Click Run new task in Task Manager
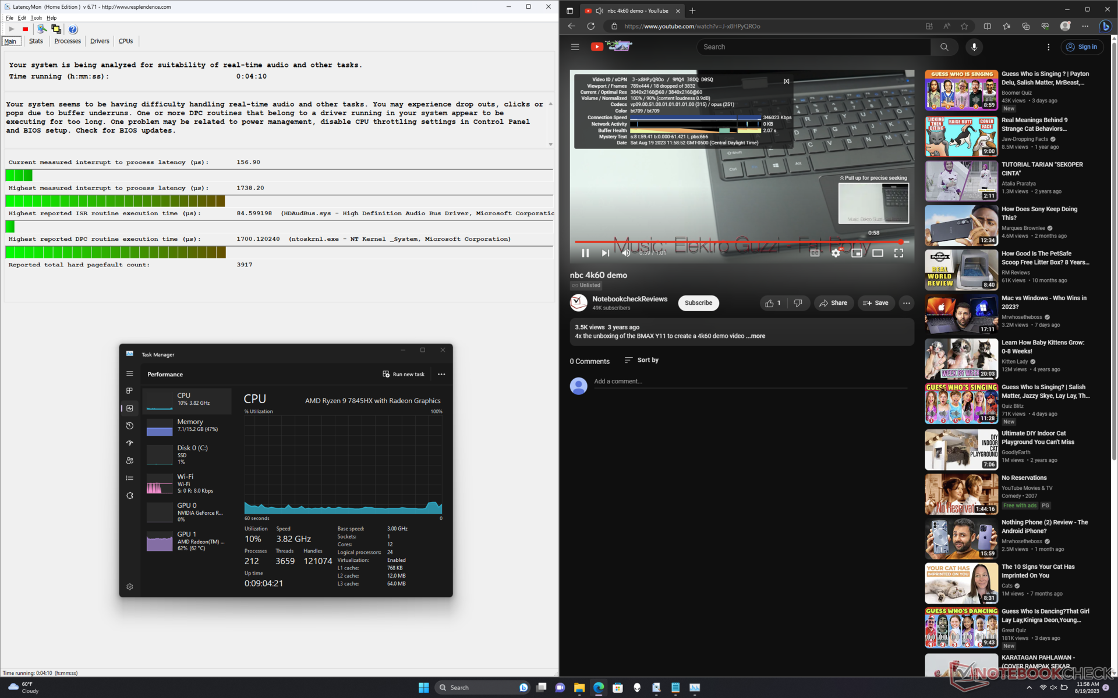The width and height of the screenshot is (1118, 698). (x=404, y=374)
